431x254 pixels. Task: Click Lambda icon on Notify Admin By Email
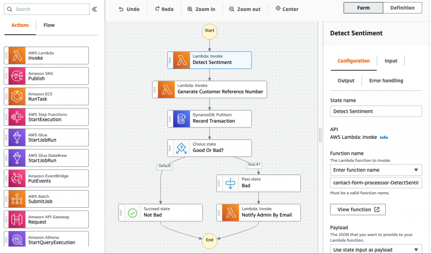[230, 213]
